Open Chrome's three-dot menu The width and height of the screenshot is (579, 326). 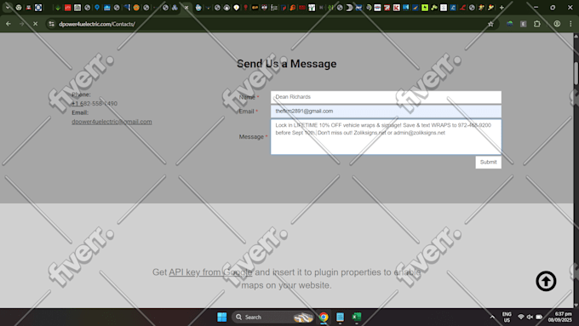[x=570, y=24]
